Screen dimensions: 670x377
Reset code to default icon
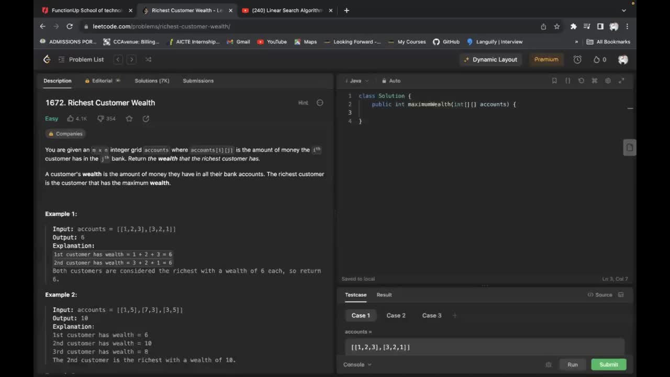click(x=581, y=81)
